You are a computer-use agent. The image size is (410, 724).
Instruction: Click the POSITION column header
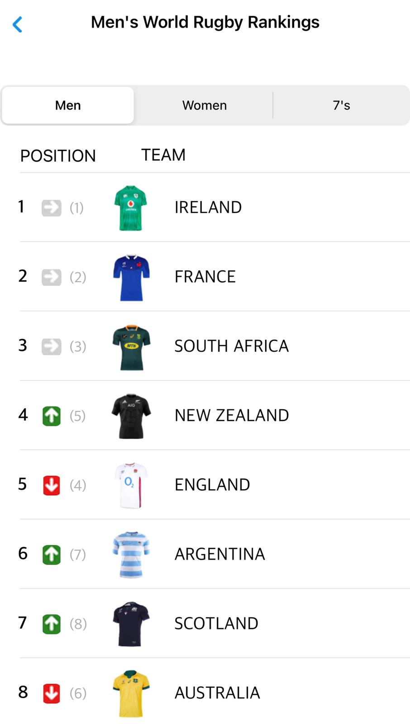(58, 156)
